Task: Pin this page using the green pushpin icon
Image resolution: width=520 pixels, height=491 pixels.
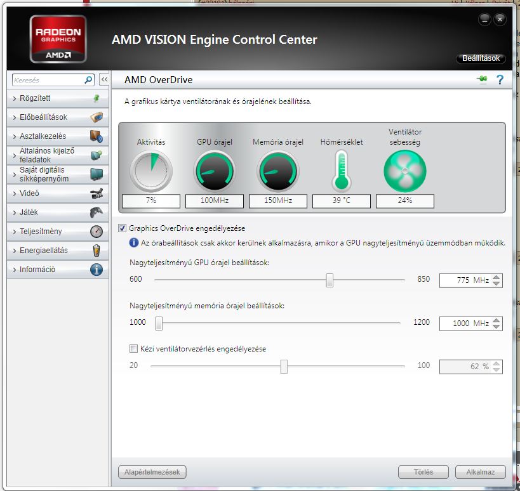Action: [482, 79]
